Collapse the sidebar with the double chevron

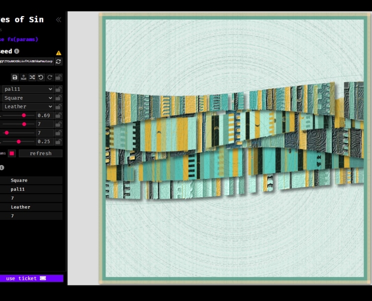click(x=58, y=20)
